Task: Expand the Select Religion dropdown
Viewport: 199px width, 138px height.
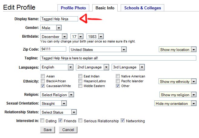Action: point(57,95)
